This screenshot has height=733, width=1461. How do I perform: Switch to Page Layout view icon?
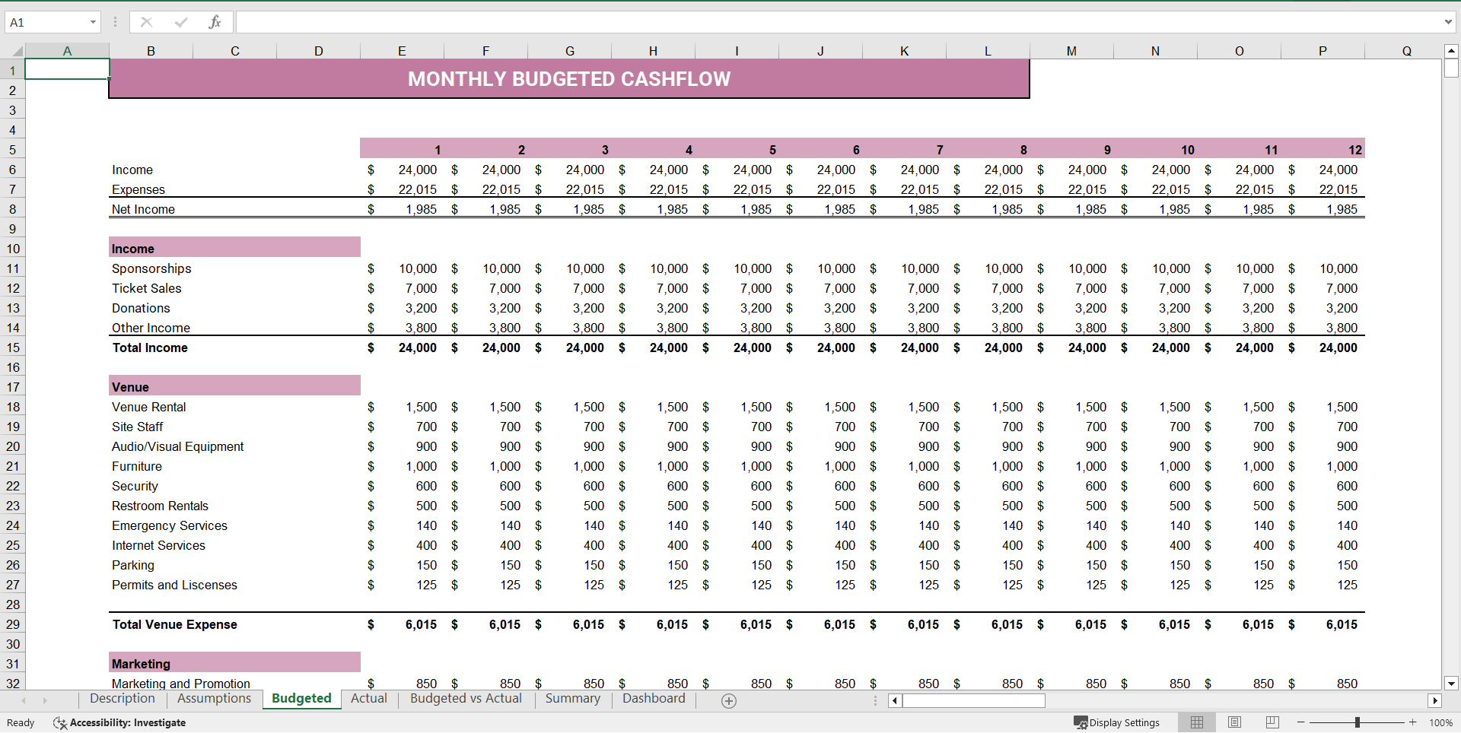pos(1234,722)
